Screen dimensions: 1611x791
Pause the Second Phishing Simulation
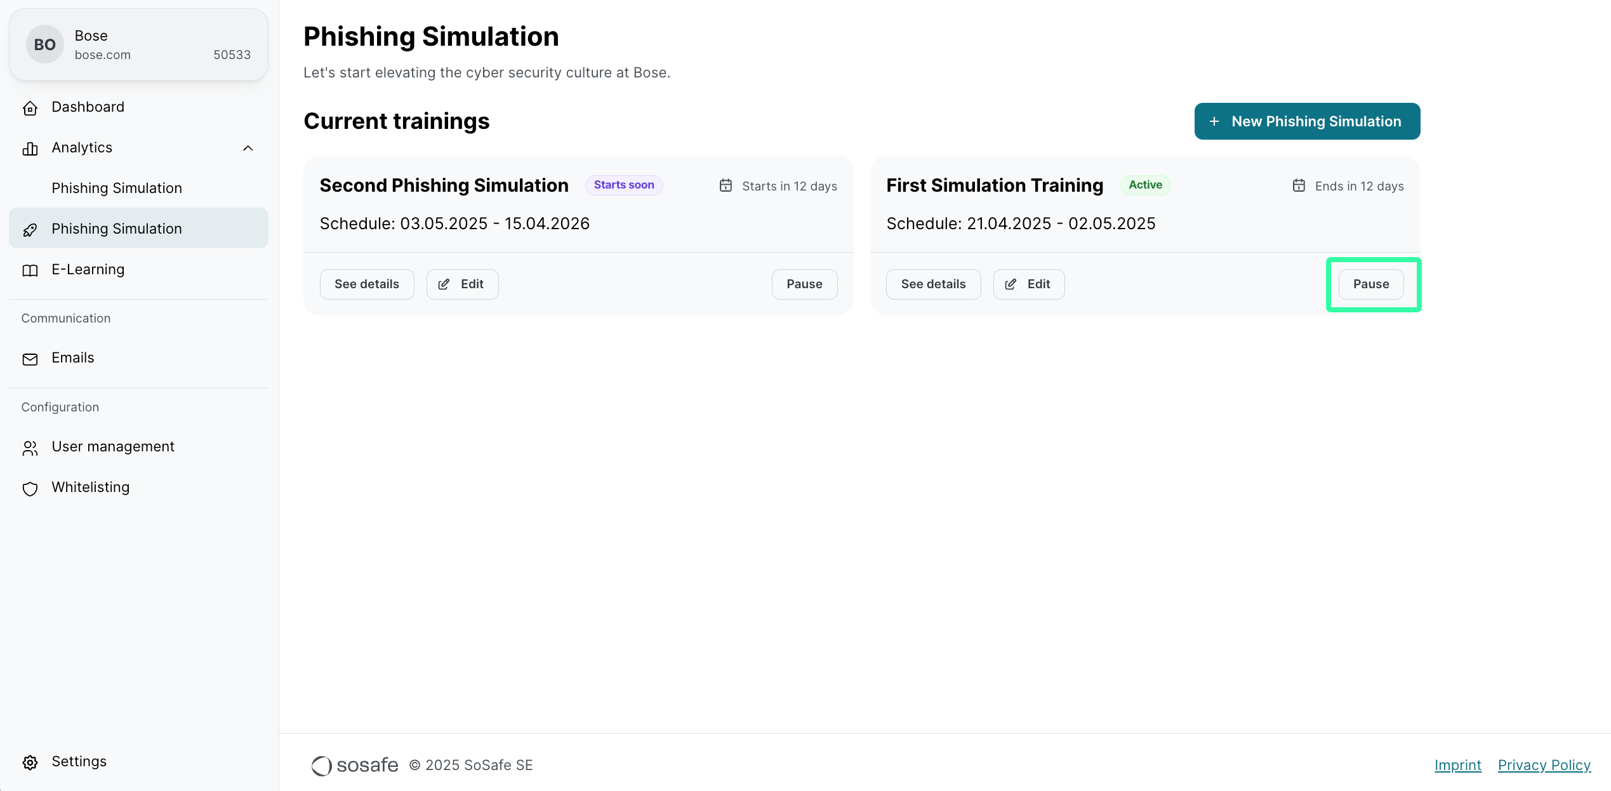(x=804, y=284)
